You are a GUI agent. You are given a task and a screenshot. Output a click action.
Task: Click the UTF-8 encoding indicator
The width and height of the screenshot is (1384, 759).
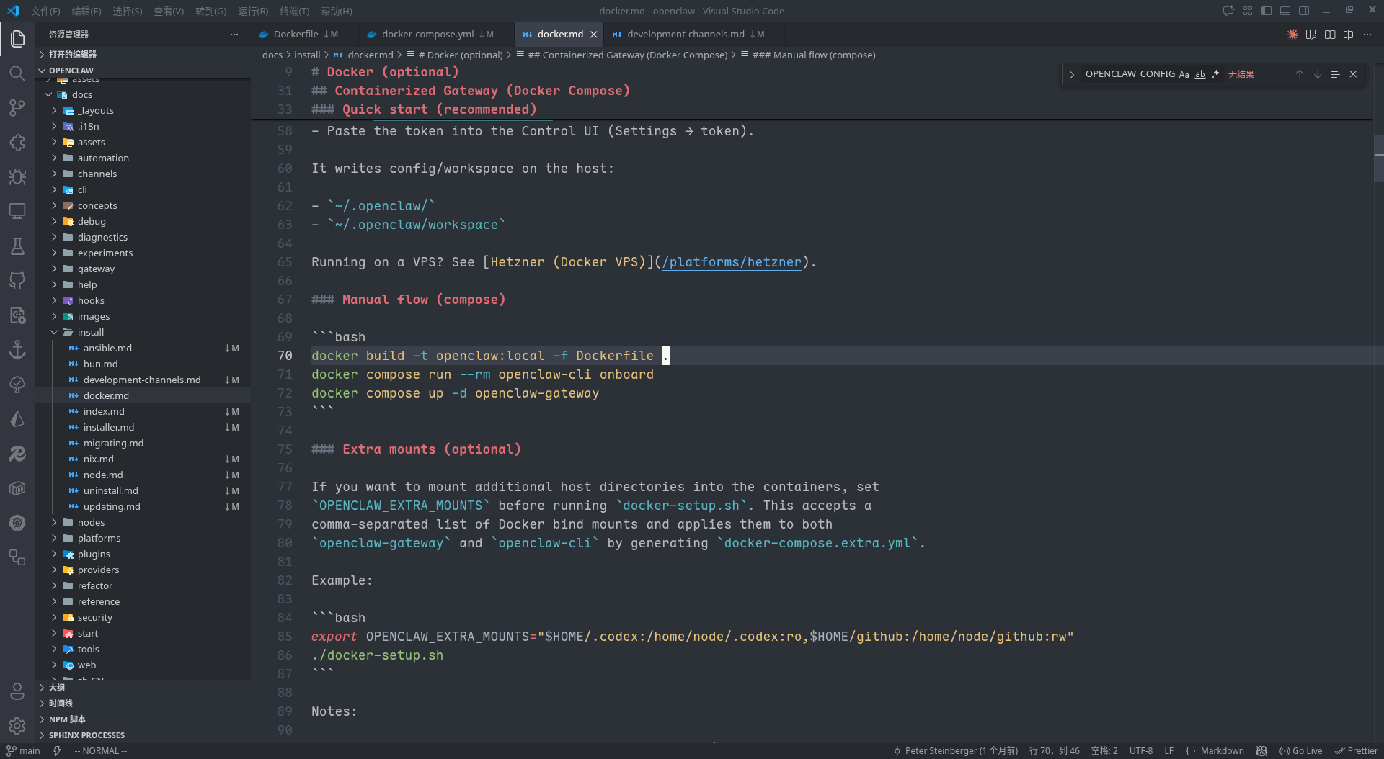1140,750
